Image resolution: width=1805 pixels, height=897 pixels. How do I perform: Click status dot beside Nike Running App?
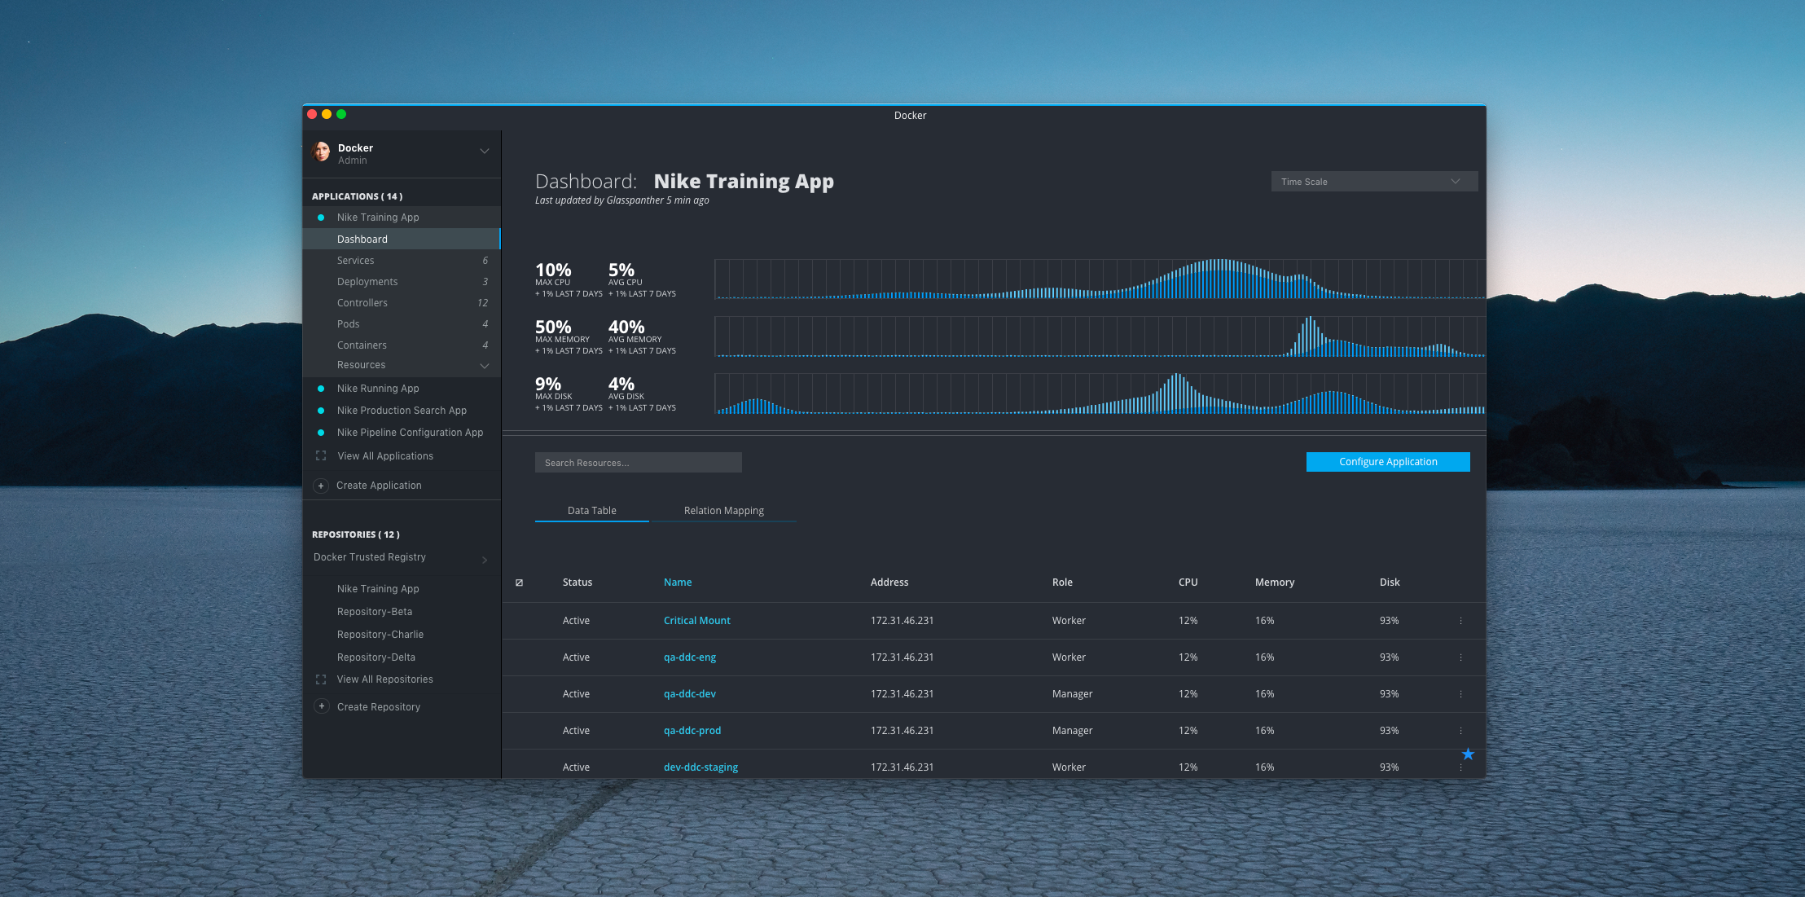(x=321, y=389)
